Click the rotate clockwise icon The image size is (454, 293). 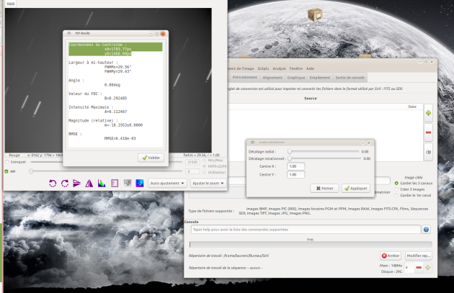tap(65, 184)
